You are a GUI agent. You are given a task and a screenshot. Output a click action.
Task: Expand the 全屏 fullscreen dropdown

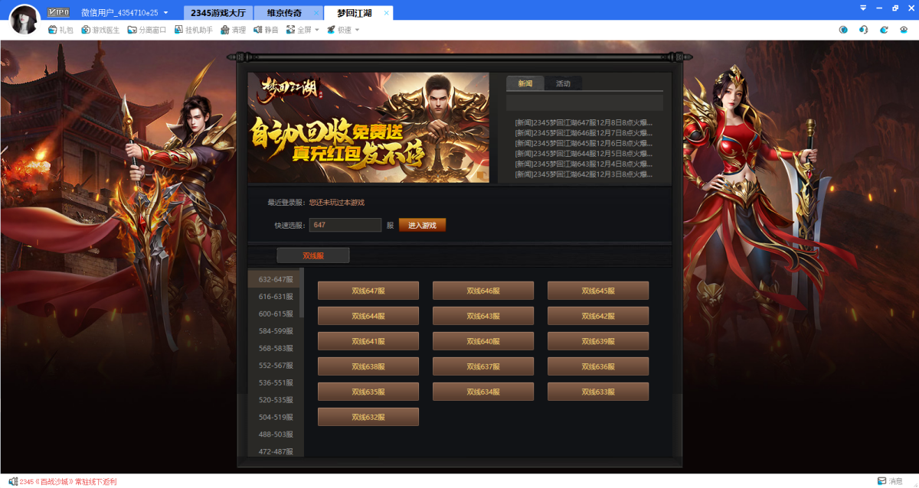(303, 30)
